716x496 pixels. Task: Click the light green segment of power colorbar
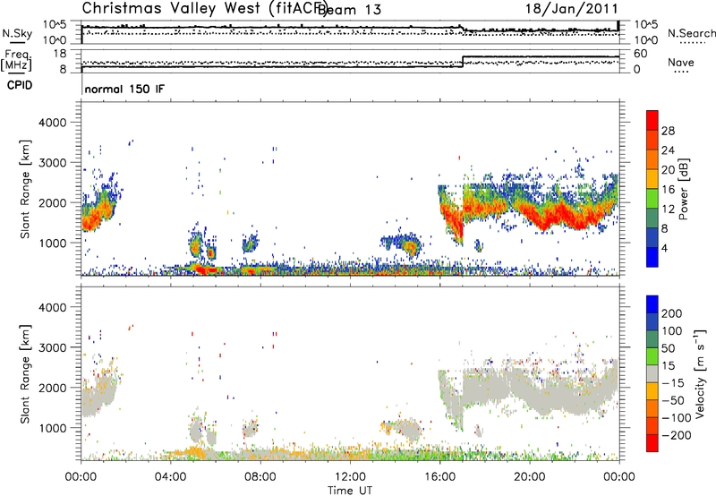tap(652, 198)
